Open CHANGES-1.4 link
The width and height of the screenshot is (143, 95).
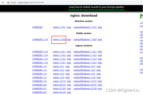(x=39, y=74)
